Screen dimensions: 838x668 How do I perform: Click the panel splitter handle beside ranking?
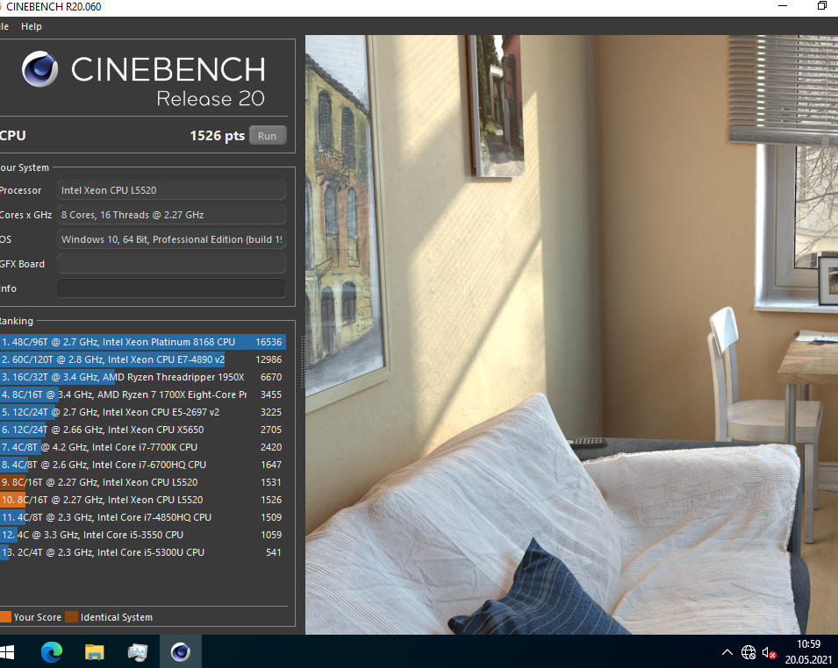(303, 361)
